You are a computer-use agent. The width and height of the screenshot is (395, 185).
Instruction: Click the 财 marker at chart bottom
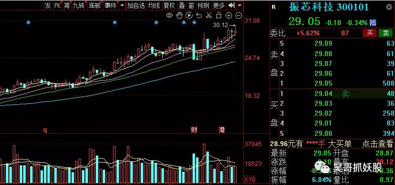pos(194,130)
